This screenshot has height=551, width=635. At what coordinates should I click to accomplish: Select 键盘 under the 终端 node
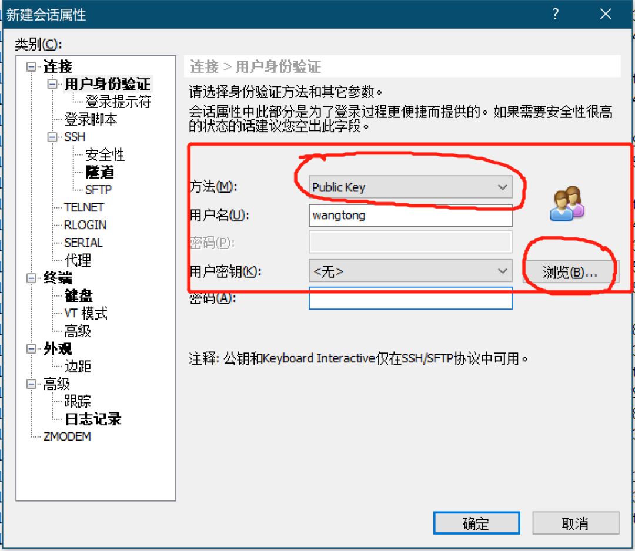79,295
